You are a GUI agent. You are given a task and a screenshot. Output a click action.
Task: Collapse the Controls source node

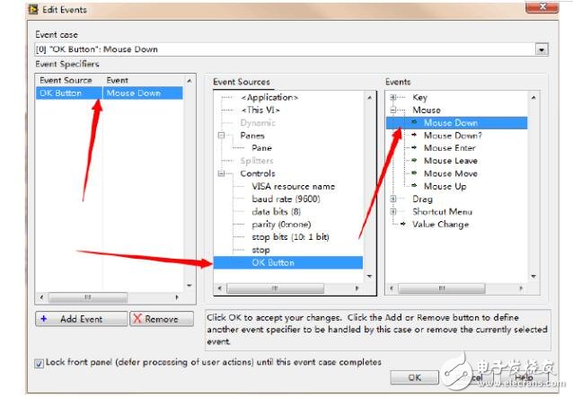(x=221, y=173)
